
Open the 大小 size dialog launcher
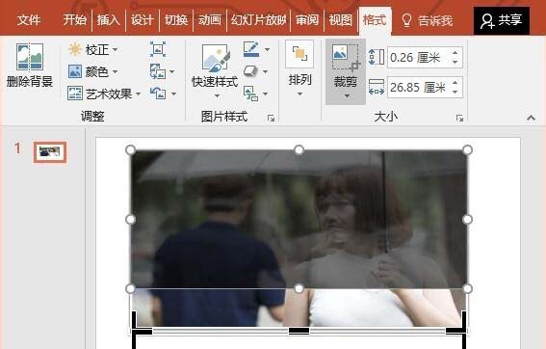click(459, 119)
